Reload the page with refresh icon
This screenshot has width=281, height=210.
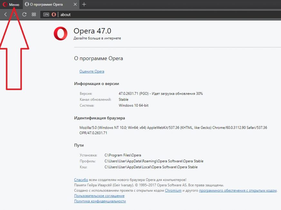click(24, 14)
